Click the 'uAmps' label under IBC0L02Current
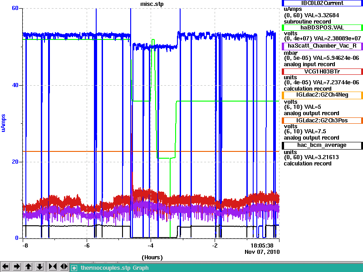This screenshot has width=363, height=272. point(293,9)
